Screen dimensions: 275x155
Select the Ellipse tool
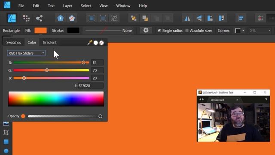coord(6,151)
